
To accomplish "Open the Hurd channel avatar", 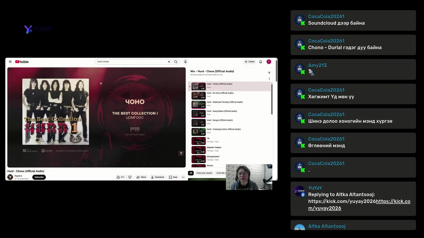I will 10,177.
